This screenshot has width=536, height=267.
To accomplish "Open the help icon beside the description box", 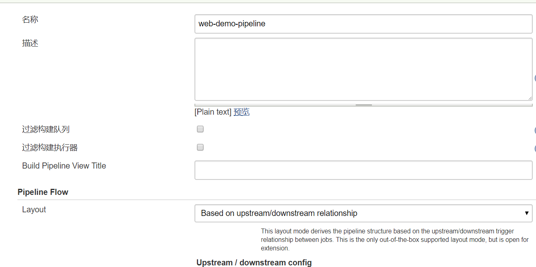I will pos(535,78).
